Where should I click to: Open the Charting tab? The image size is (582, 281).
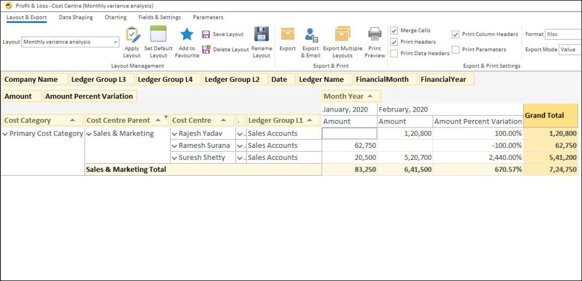[115, 18]
